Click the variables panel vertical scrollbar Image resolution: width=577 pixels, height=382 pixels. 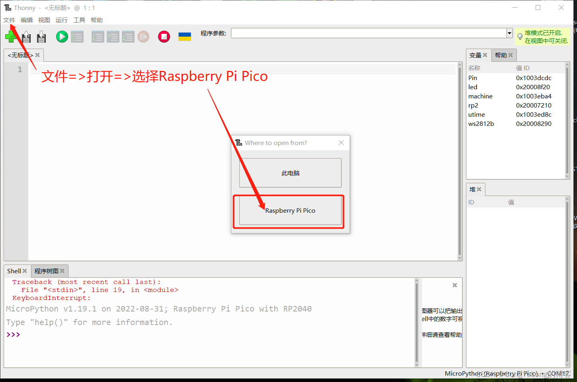click(567, 120)
